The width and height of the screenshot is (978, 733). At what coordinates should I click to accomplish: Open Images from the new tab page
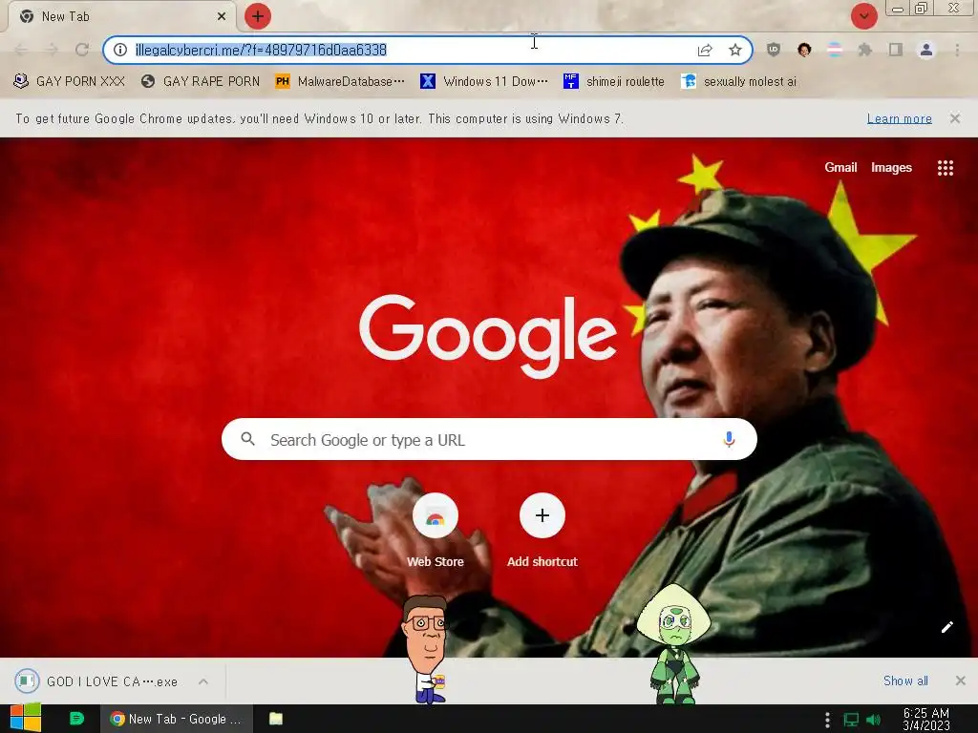[891, 167]
